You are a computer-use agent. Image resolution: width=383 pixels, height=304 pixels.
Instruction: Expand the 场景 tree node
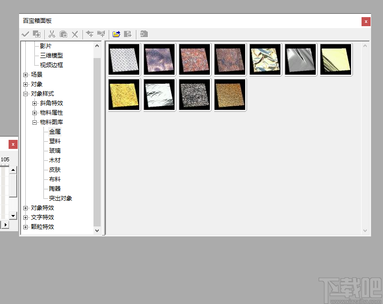(25, 74)
